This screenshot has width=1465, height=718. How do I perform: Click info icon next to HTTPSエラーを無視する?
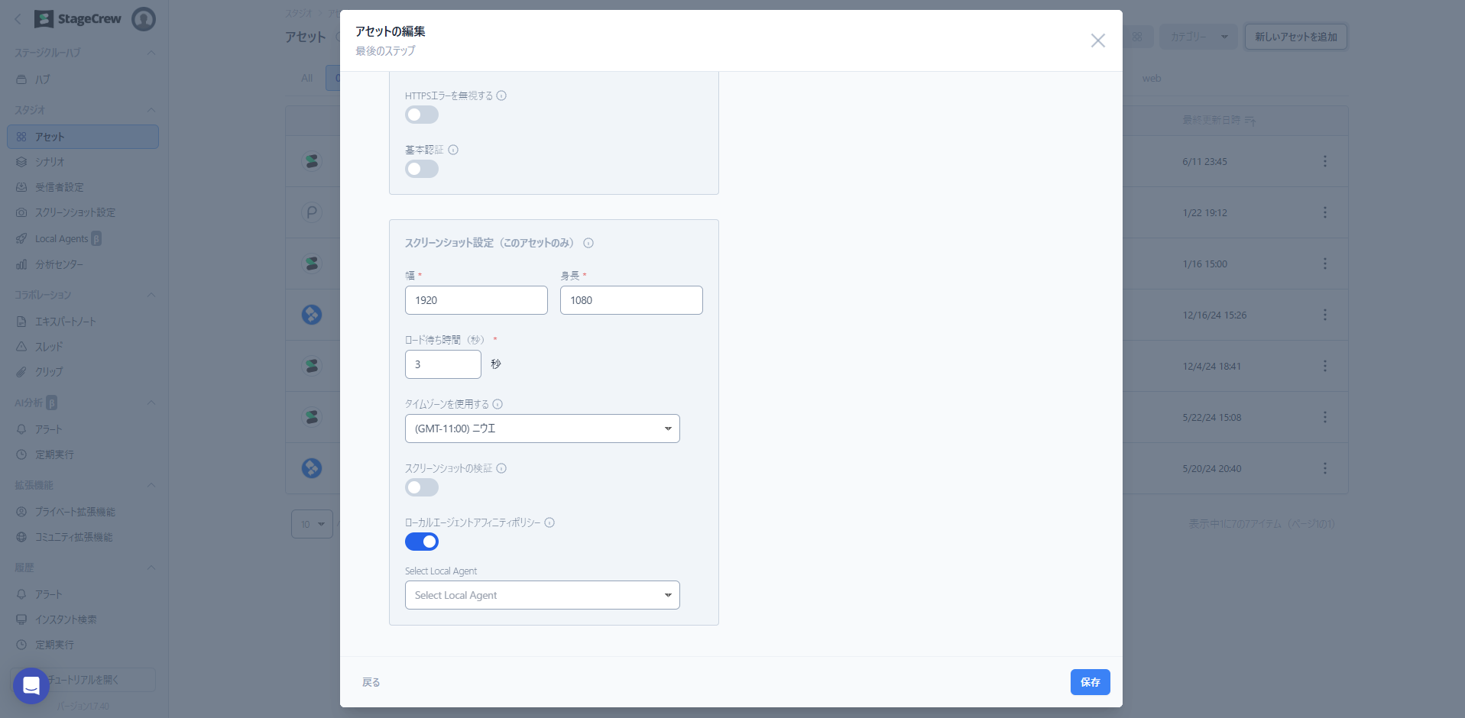[x=501, y=95]
